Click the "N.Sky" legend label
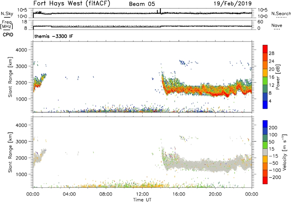The height and width of the screenshot is (202, 291). click(7, 13)
